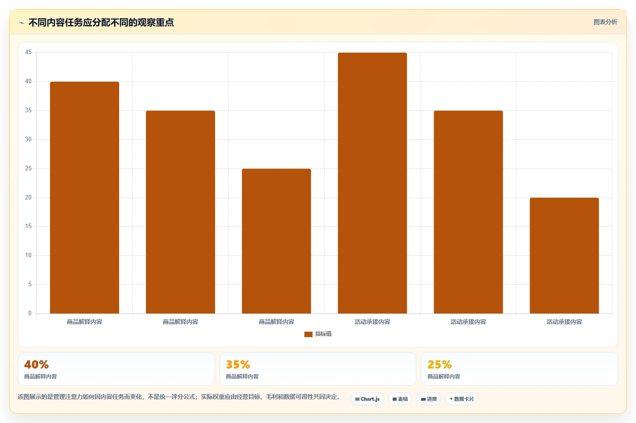This screenshot has width=636, height=423.
Task: Click the bar valued 25 for 商品解释内容
Action: click(276, 241)
